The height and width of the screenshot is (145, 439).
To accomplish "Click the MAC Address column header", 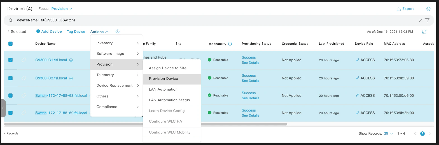I will [394, 44].
